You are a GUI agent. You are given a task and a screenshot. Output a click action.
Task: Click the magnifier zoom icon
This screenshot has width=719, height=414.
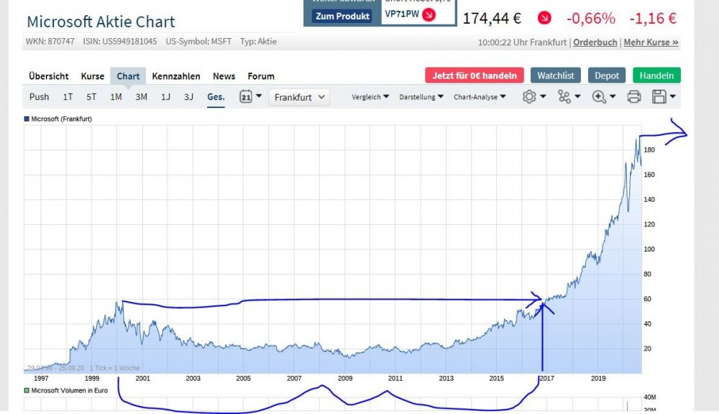[599, 96]
